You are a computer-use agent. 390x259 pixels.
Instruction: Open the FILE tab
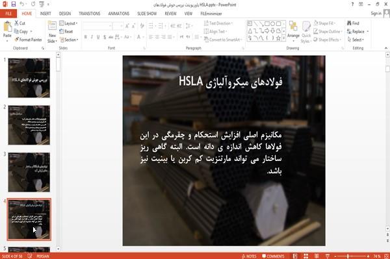(x=8, y=14)
